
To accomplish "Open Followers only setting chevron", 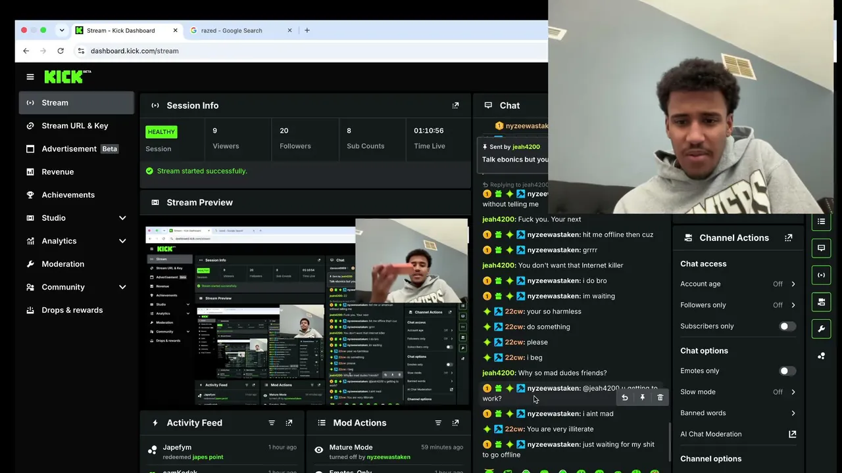I will (793, 305).
